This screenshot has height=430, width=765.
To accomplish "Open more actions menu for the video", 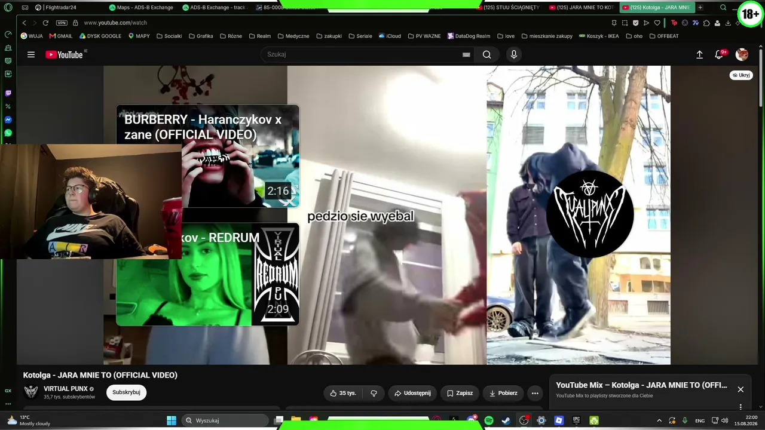I will click(535, 393).
